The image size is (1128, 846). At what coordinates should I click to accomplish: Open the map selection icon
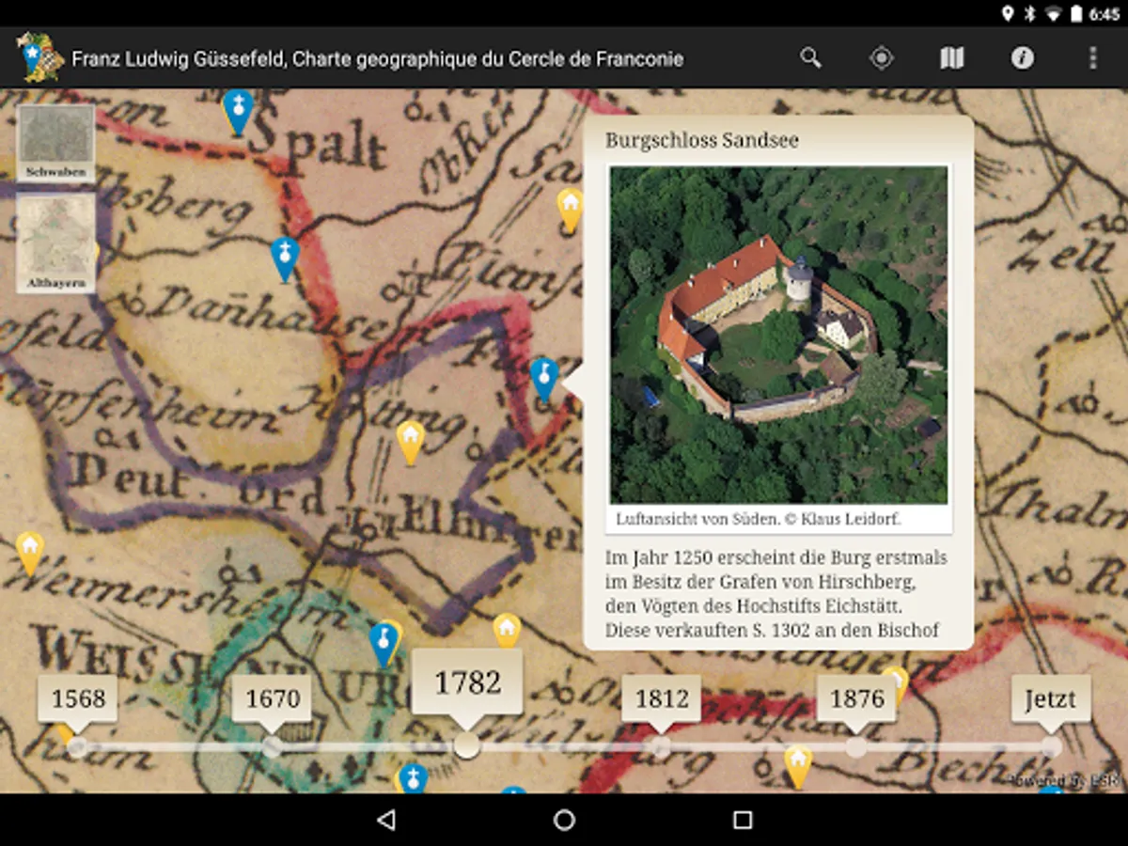[x=951, y=58]
